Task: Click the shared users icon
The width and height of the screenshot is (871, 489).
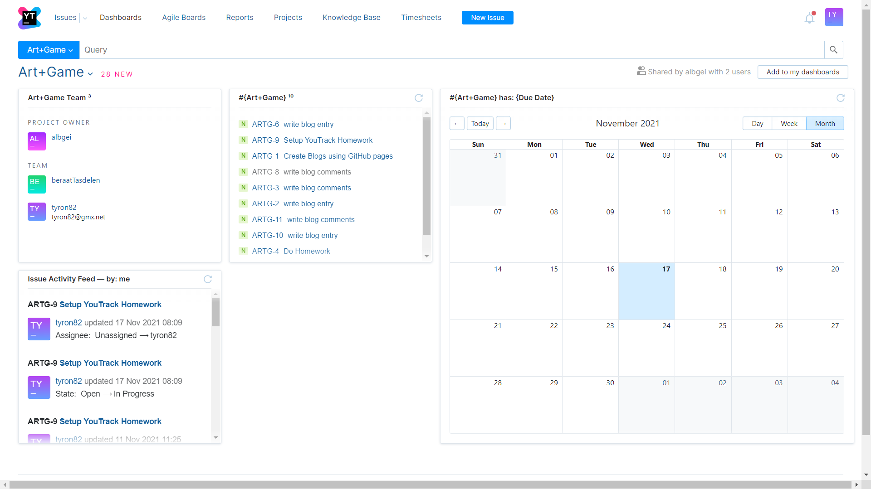Action: pos(641,71)
